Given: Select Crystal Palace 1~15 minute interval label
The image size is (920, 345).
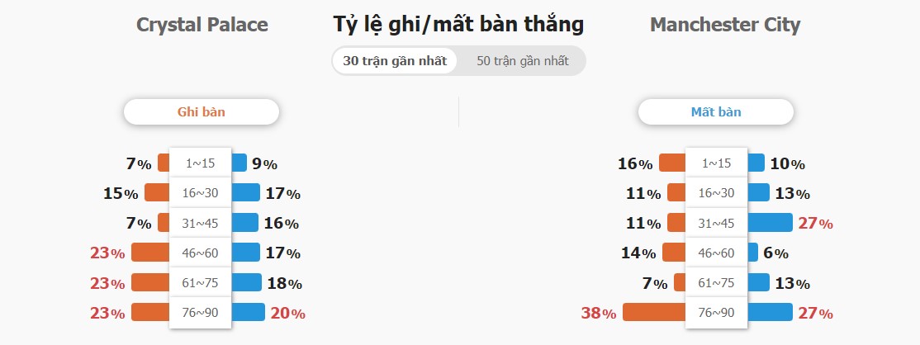Looking at the screenshot, I should [201, 163].
